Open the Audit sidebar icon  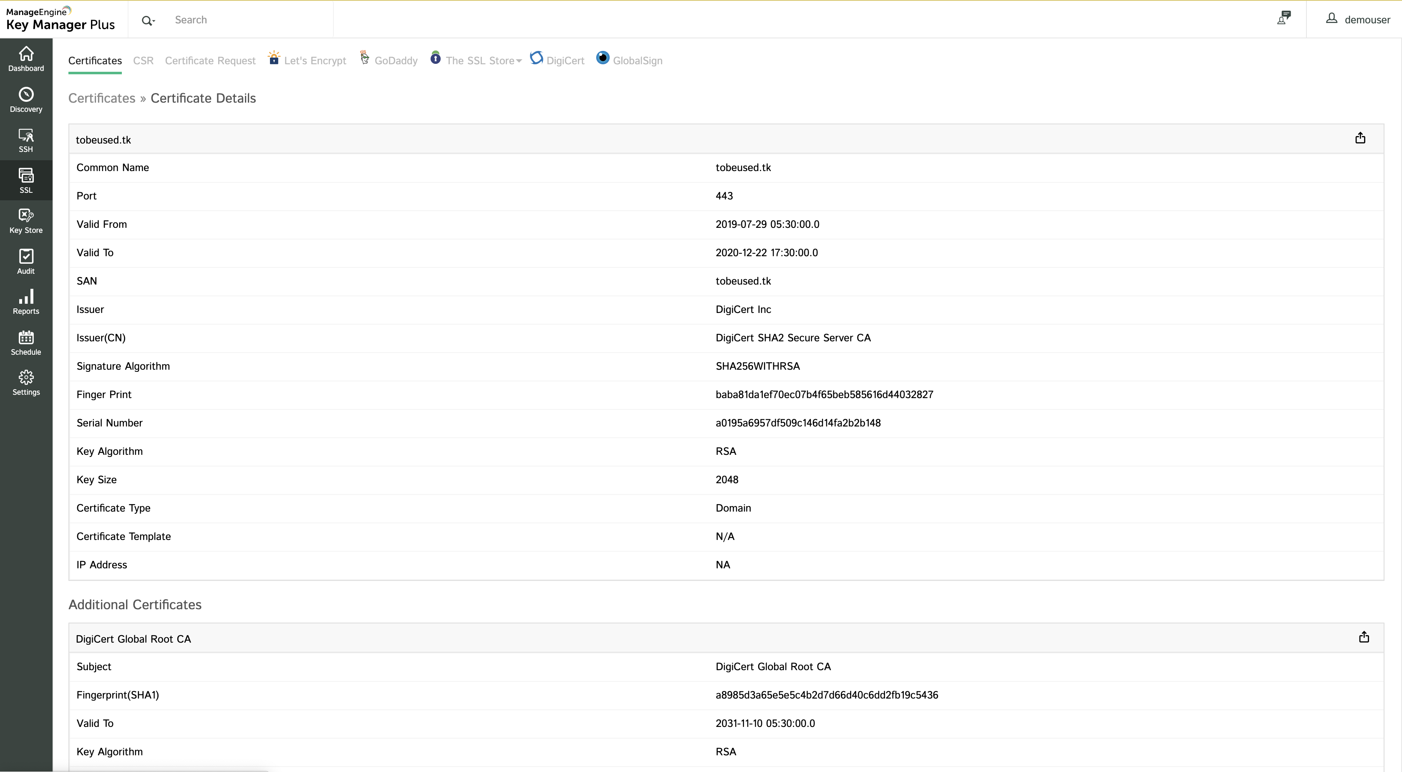[x=26, y=261]
